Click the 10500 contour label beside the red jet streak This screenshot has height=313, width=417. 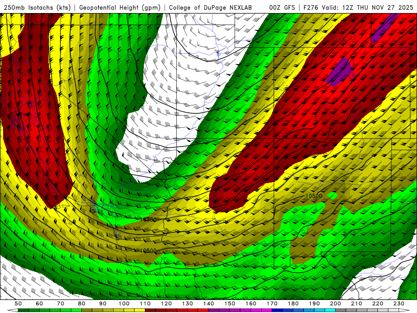[x=314, y=196]
